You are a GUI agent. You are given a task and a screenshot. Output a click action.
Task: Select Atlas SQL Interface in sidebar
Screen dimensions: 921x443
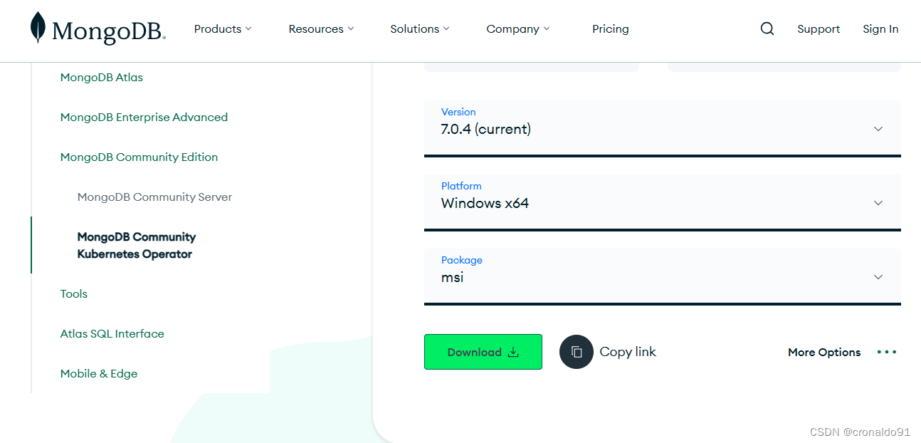click(112, 333)
